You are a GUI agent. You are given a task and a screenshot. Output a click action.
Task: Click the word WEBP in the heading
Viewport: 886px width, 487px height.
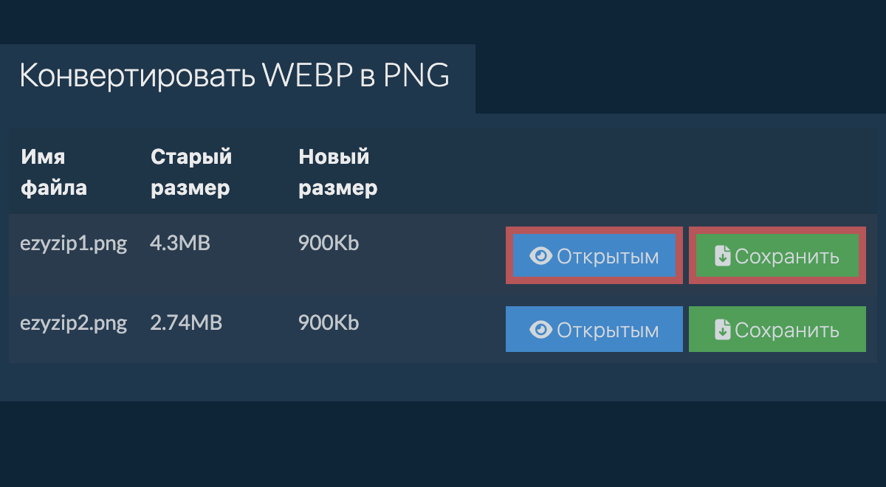point(306,76)
